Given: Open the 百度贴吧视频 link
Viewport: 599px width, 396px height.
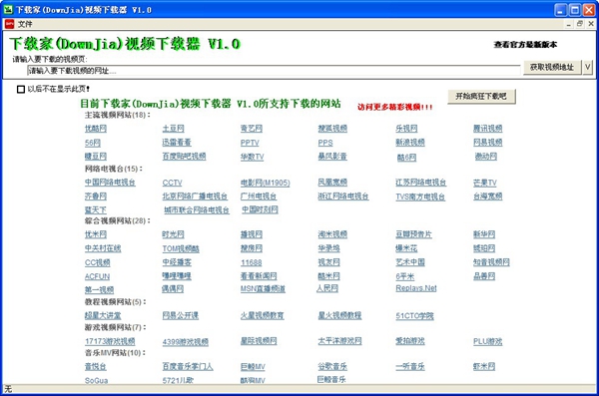Looking at the screenshot, I should tap(184, 157).
